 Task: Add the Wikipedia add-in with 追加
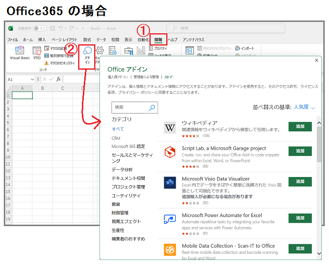(x=300, y=126)
